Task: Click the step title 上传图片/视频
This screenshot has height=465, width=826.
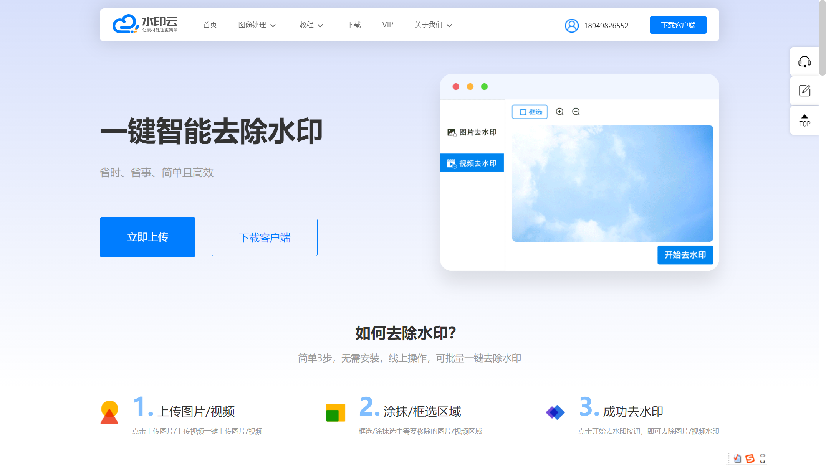Action: pos(196,412)
